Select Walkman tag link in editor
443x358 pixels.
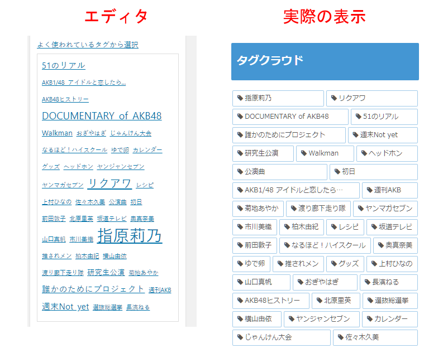pos(57,133)
